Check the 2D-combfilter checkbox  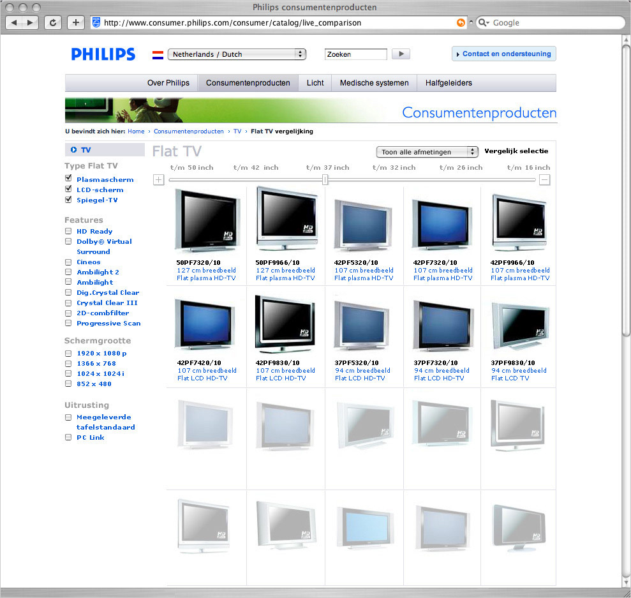pos(68,313)
